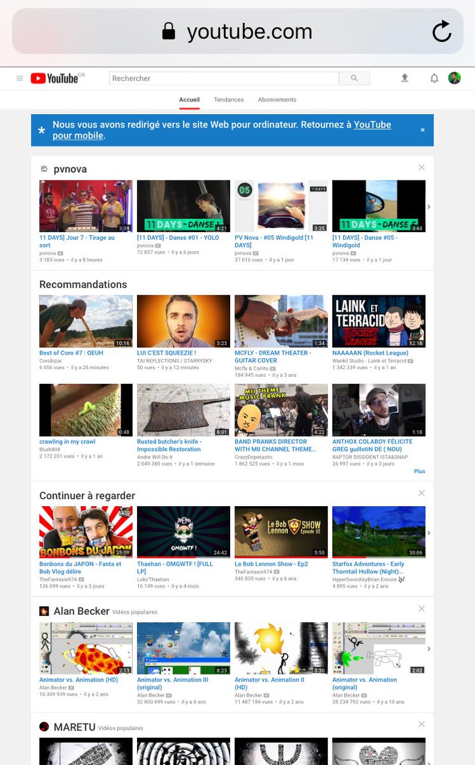
Task: Focus the Rechercher search field
Action: point(224,78)
